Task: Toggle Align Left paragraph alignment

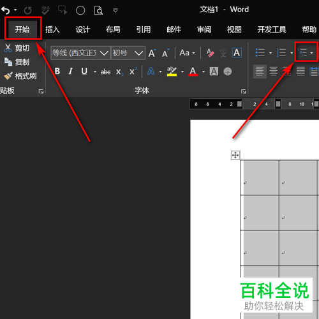Action: point(260,71)
